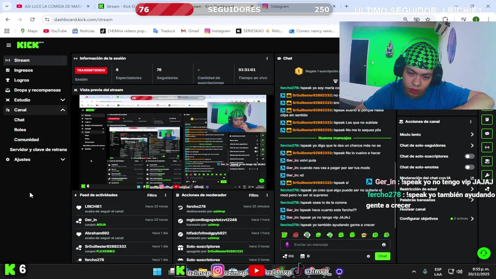Click the Enviar un mensaje input field
This screenshot has height=279, width=496.
tap(335, 245)
